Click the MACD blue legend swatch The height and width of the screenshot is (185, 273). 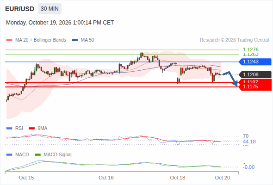pos(9,155)
